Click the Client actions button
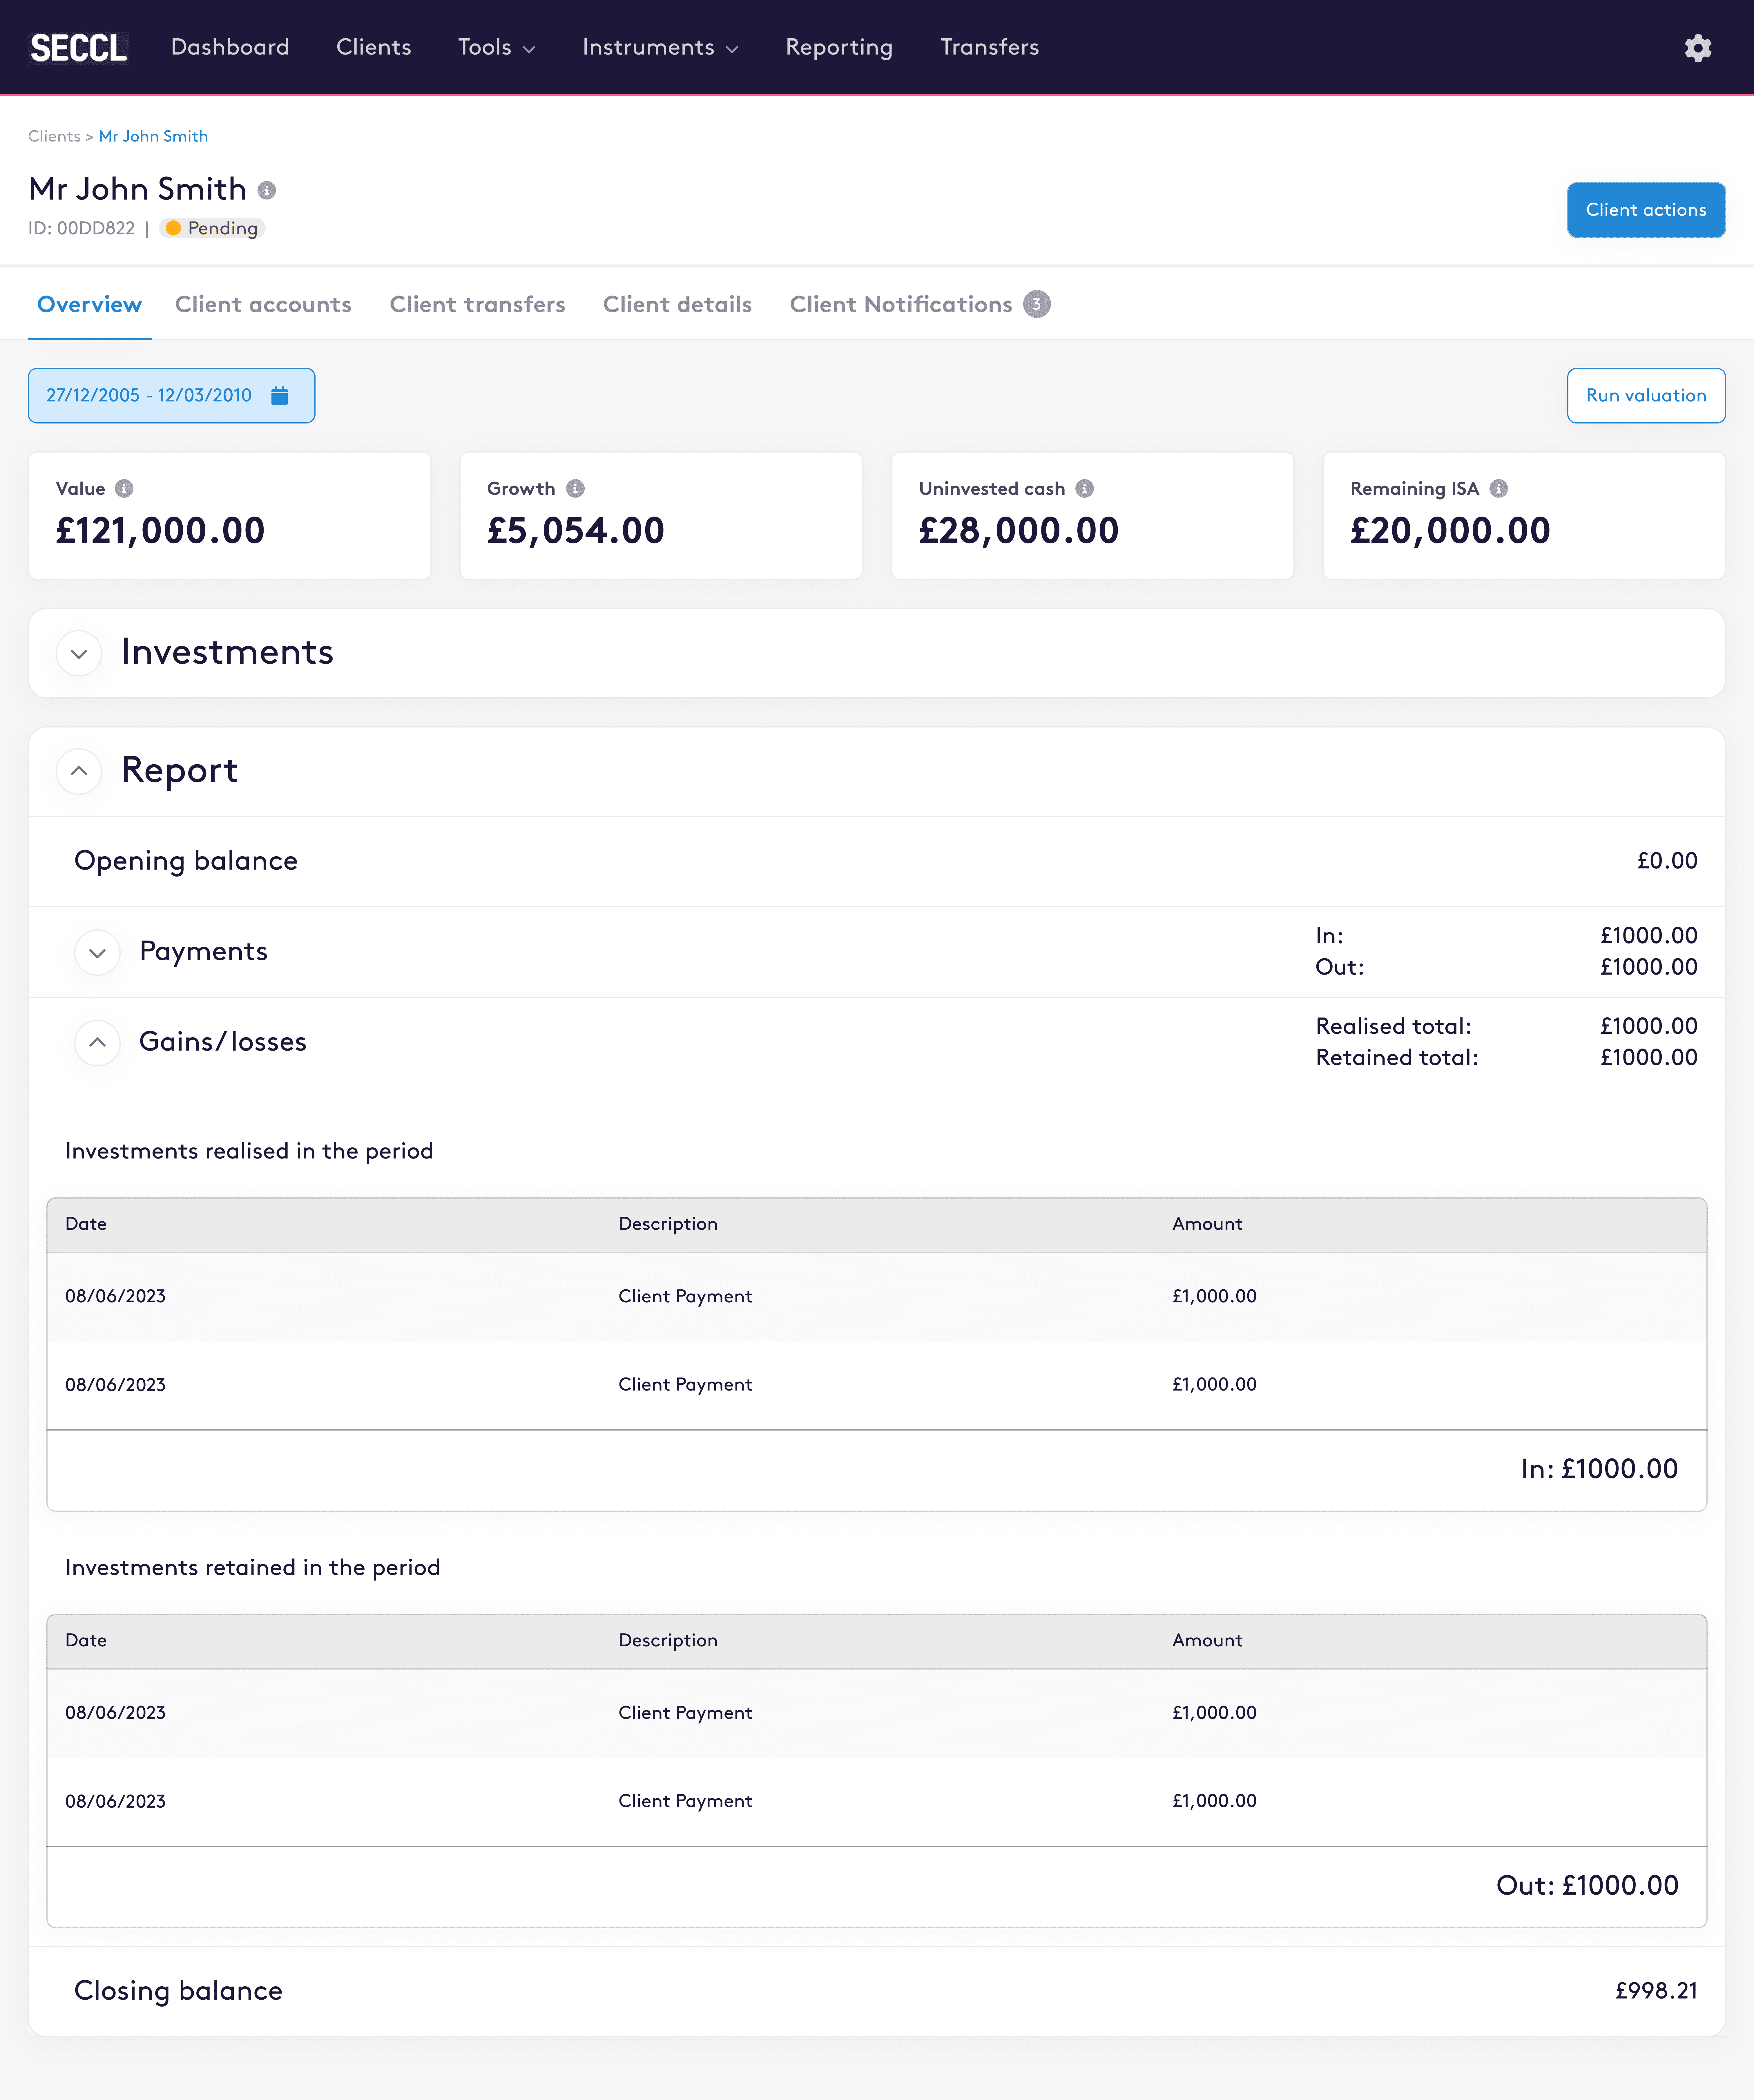This screenshot has height=2100, width=1754. pyautogui.click(x=1645, y=210)
